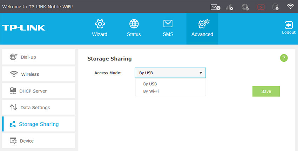Open Wireless settings in sidebar
298x151 pixels.
coord(39,74)
